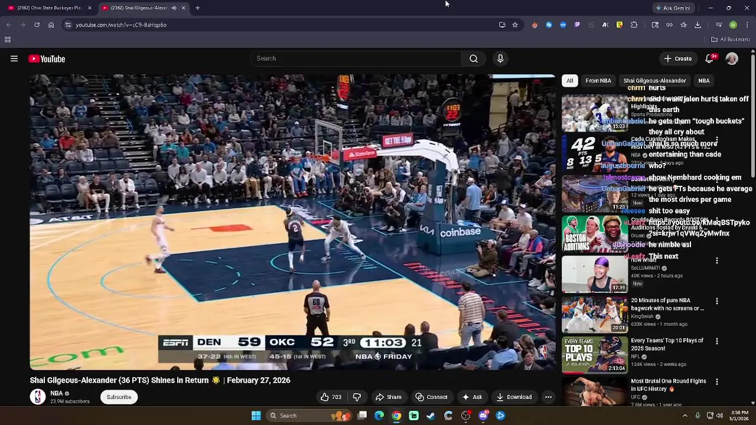Open the Twitch extension icon
Screen dimensions: 756x425
tap(577, 25)
